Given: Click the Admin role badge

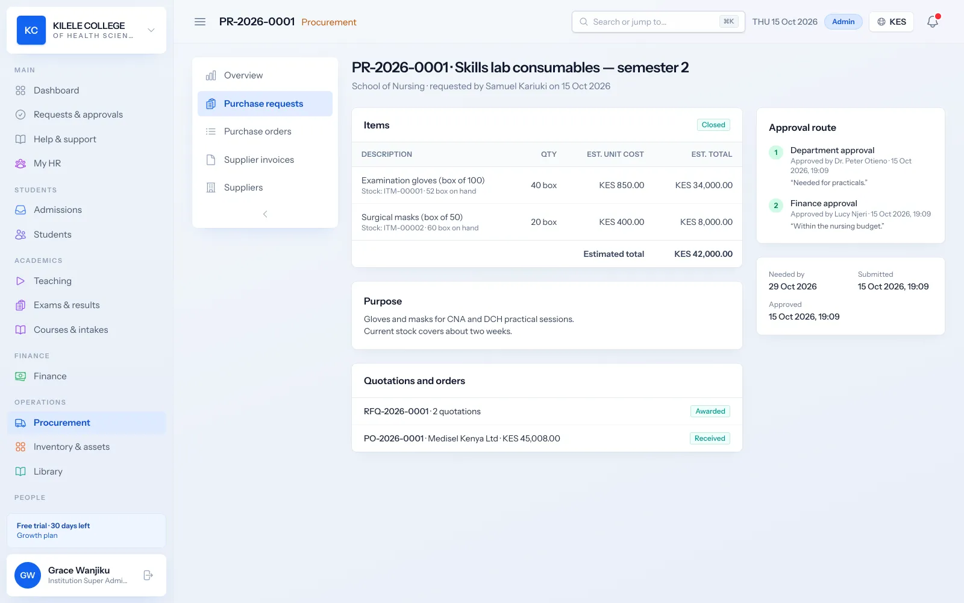Looking at the screenshot, I should click(843, 22).
